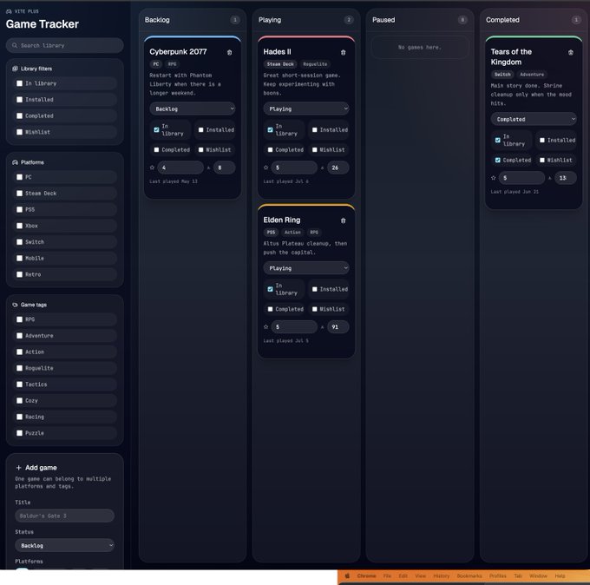Open the Bookmarks menu
The height and width of the screenshot is (585, 590).
469,576
